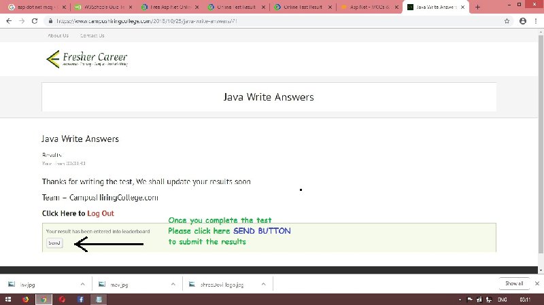544x305 pixels.
Task: Click the browser back arrow
Action: (8, 21)
